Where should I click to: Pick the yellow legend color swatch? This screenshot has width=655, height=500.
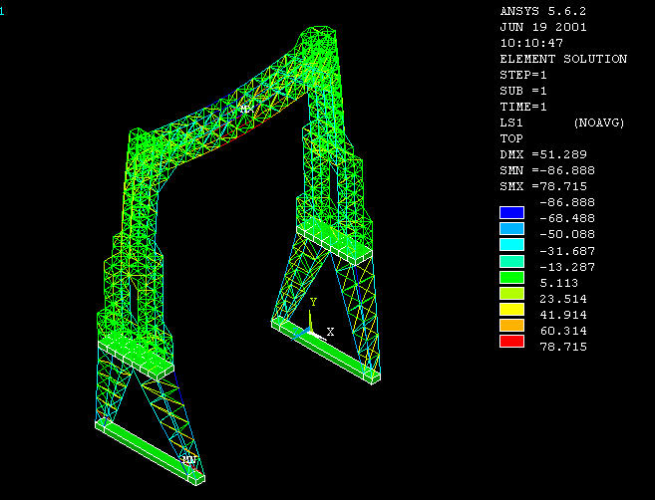pyautogui.click(x=511, y=311)
